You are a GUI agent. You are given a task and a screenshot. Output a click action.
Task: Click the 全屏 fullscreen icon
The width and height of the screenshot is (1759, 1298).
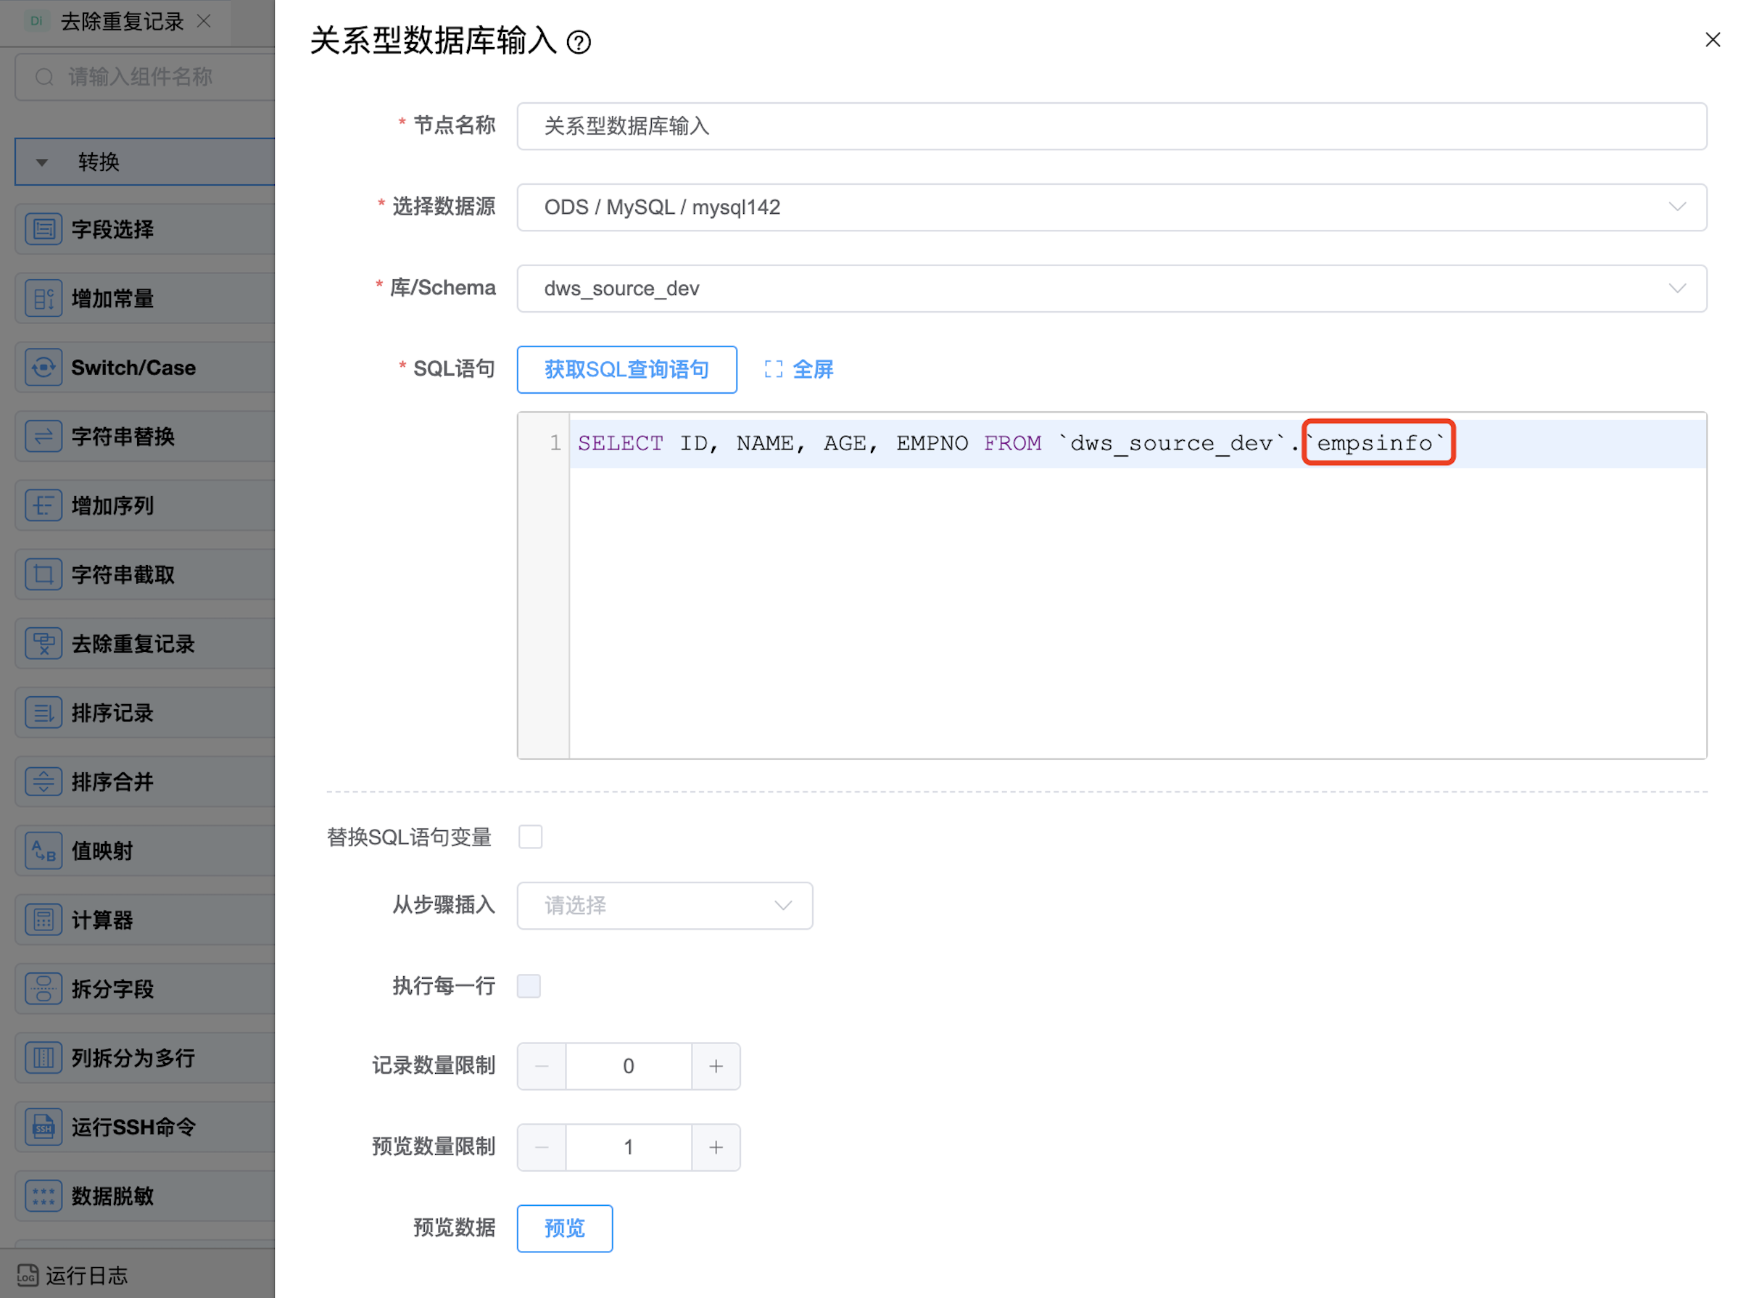[x=773, y=369]
